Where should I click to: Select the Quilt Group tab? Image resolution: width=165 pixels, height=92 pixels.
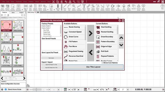[x=31, y=12]
